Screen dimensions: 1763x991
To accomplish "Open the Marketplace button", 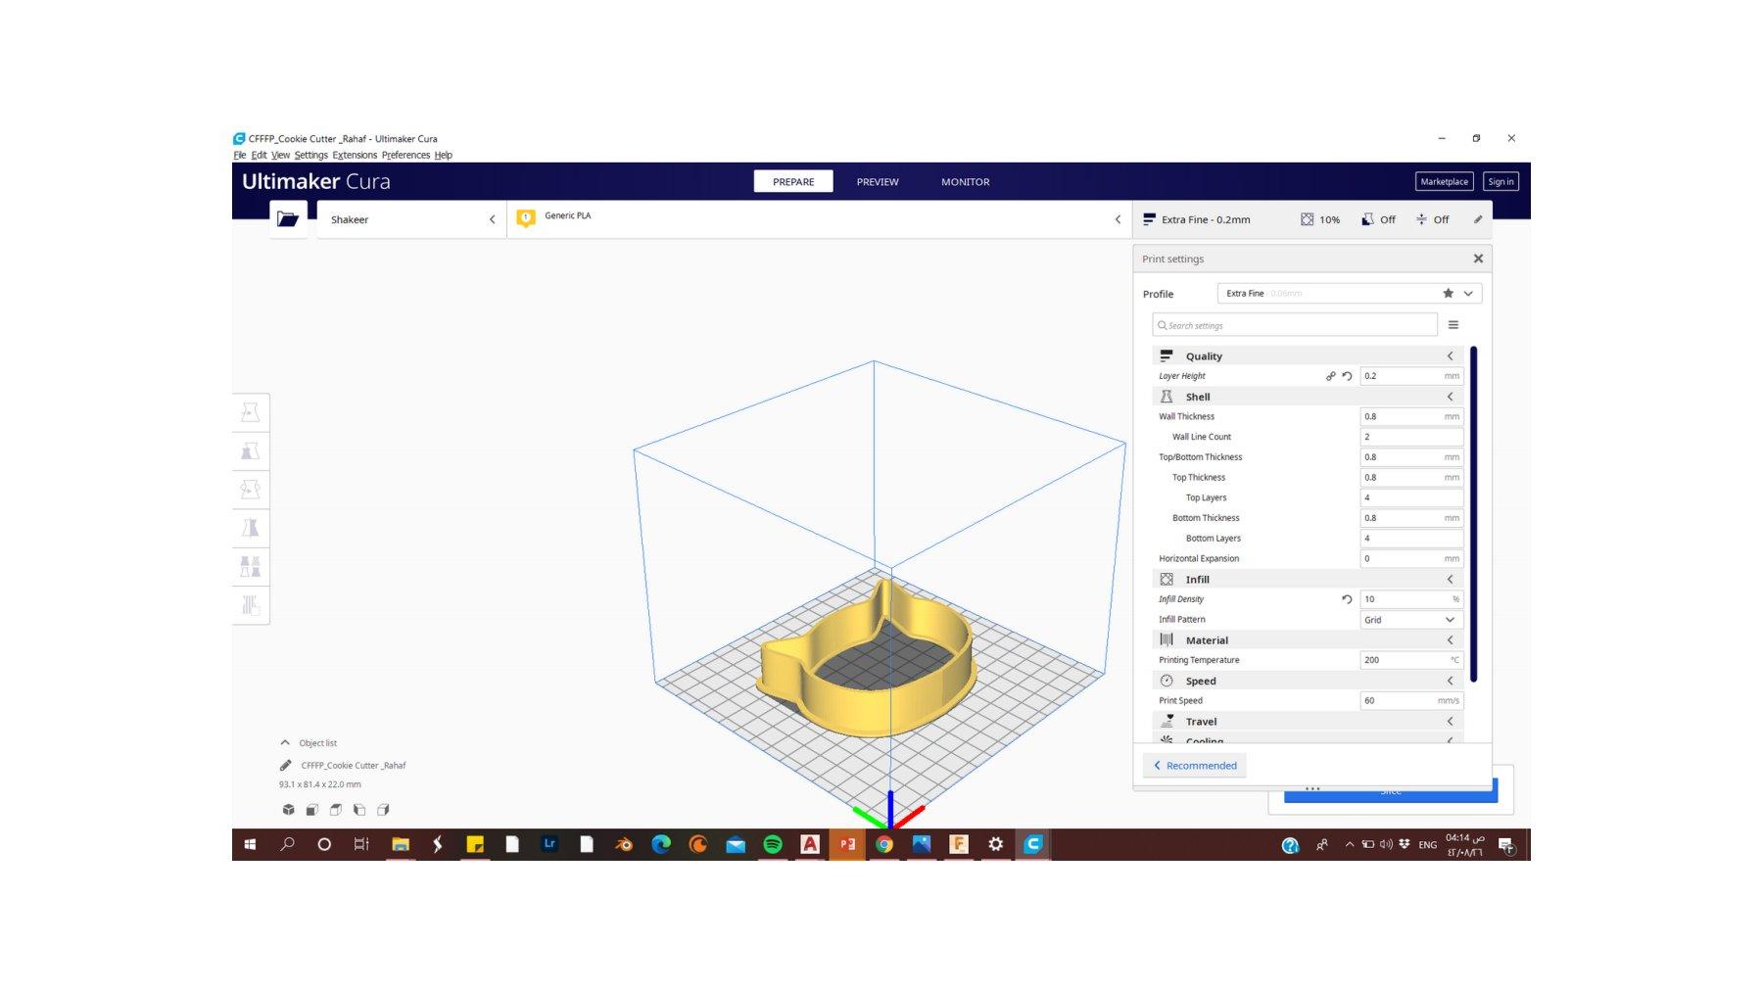I will [1445, 181].
